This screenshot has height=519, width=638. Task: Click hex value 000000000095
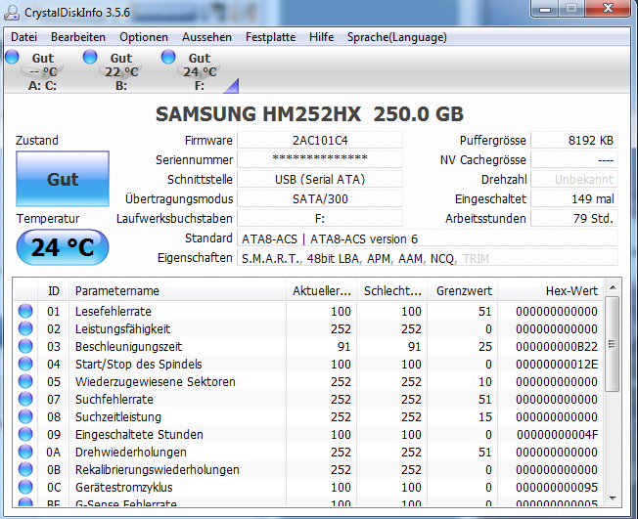click(x=557, y=488)
